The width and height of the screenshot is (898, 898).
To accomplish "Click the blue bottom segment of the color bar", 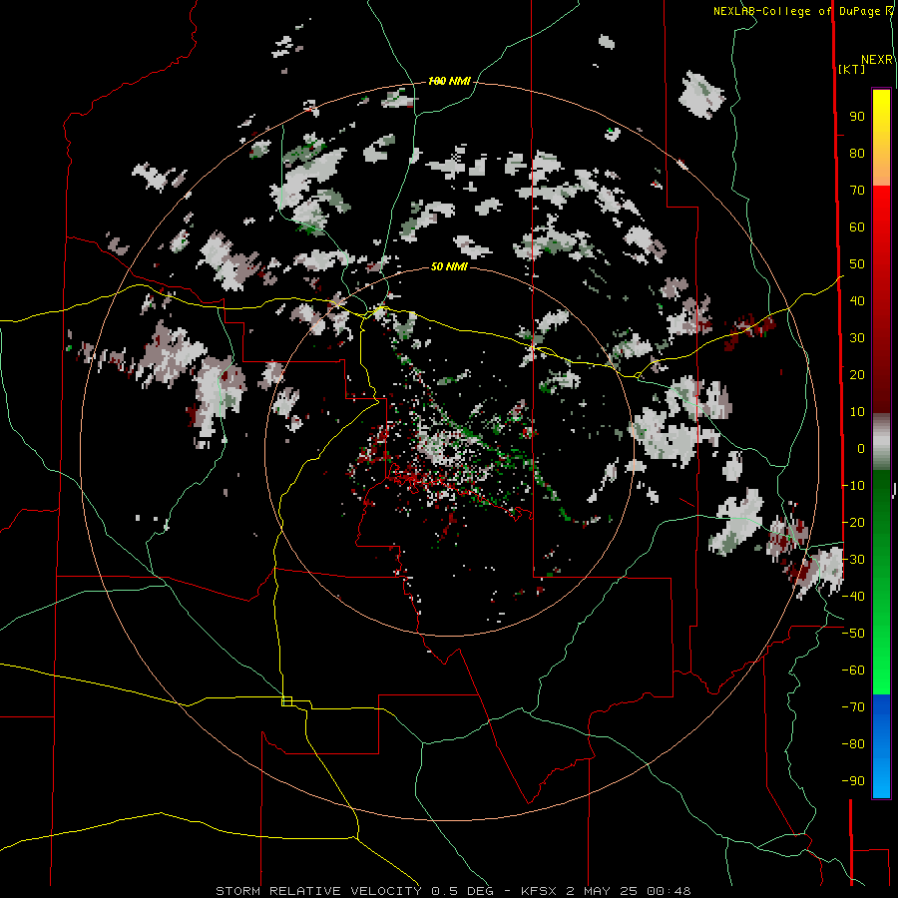I will tap(881, 746).
